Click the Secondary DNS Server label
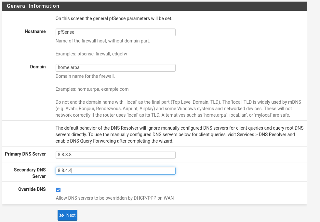 coord(30,173)
